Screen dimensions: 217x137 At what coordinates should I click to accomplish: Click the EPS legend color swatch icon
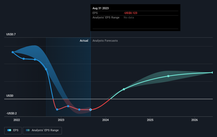click(9, 130)
